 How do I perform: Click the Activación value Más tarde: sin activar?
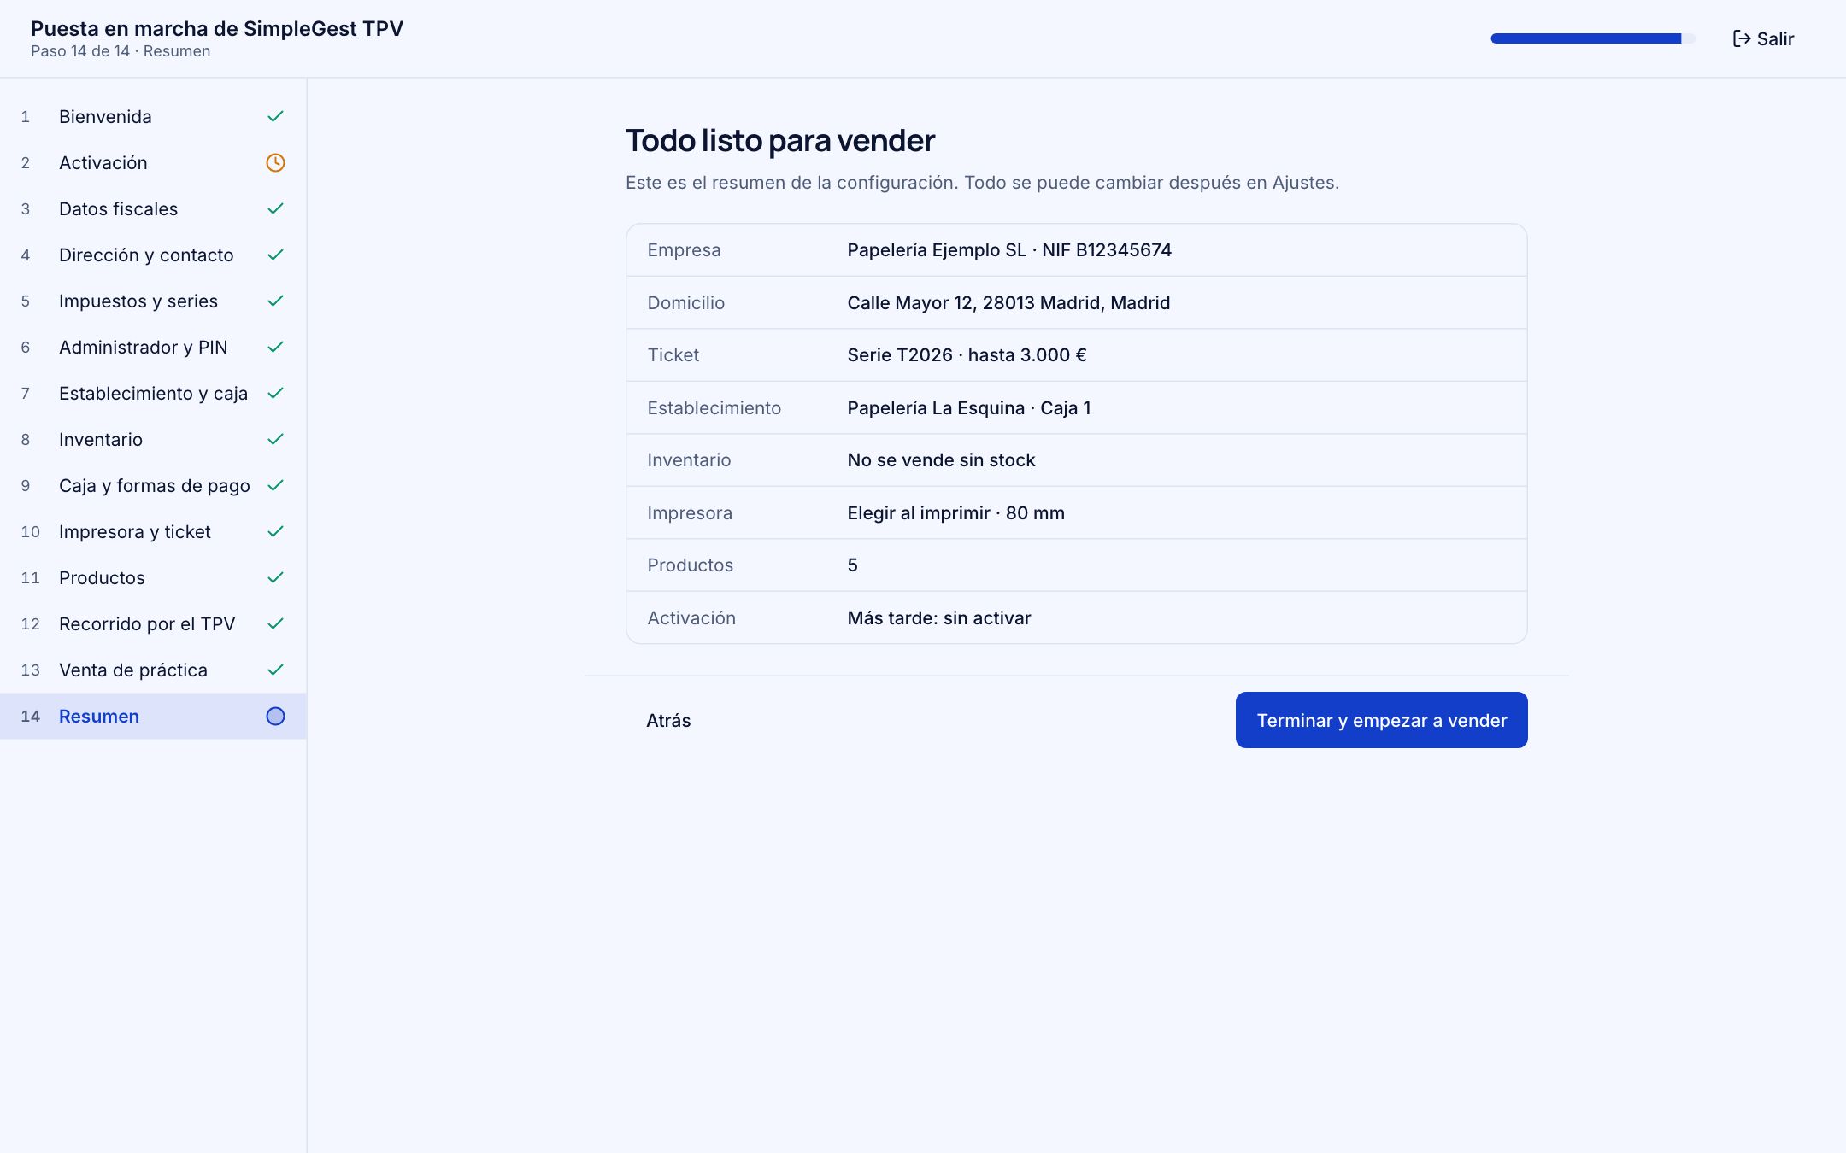pyautogui.click(x=939, y=618)
